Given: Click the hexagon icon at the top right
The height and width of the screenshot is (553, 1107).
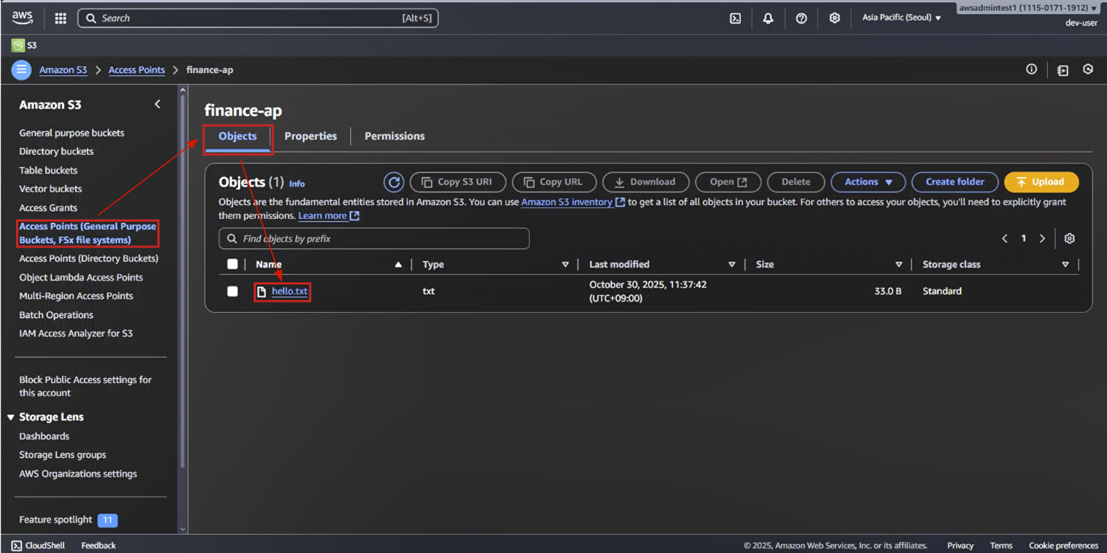Looking at the screenshot, I should tap(1088, 69).
